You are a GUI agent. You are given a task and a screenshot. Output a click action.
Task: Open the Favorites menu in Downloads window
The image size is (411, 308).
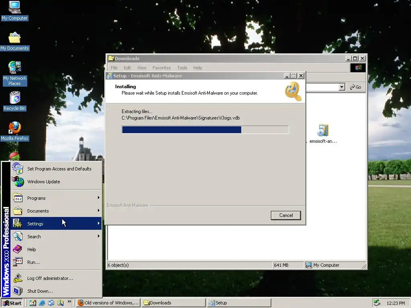[161, 68]
